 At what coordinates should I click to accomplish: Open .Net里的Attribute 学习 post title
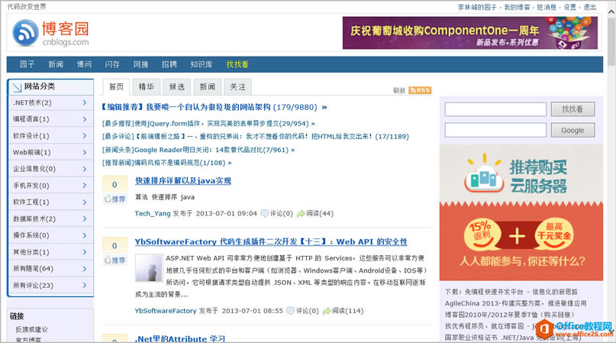click(180, 338)
